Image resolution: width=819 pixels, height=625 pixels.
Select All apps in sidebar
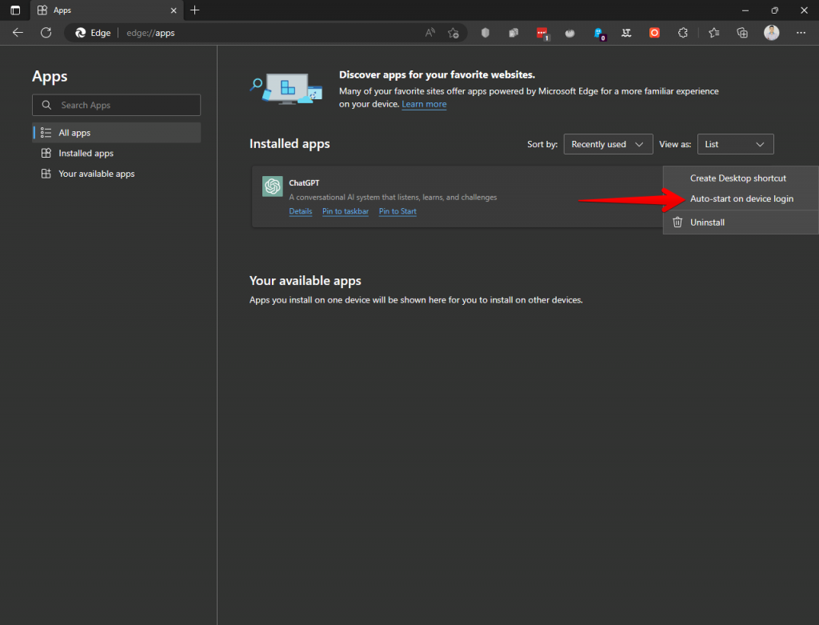click(x=117, y=133)
